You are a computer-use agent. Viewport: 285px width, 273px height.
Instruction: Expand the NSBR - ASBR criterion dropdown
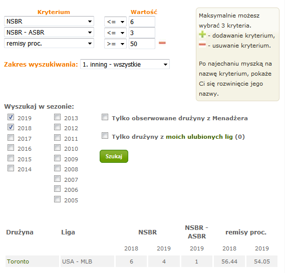pos(49,33)
